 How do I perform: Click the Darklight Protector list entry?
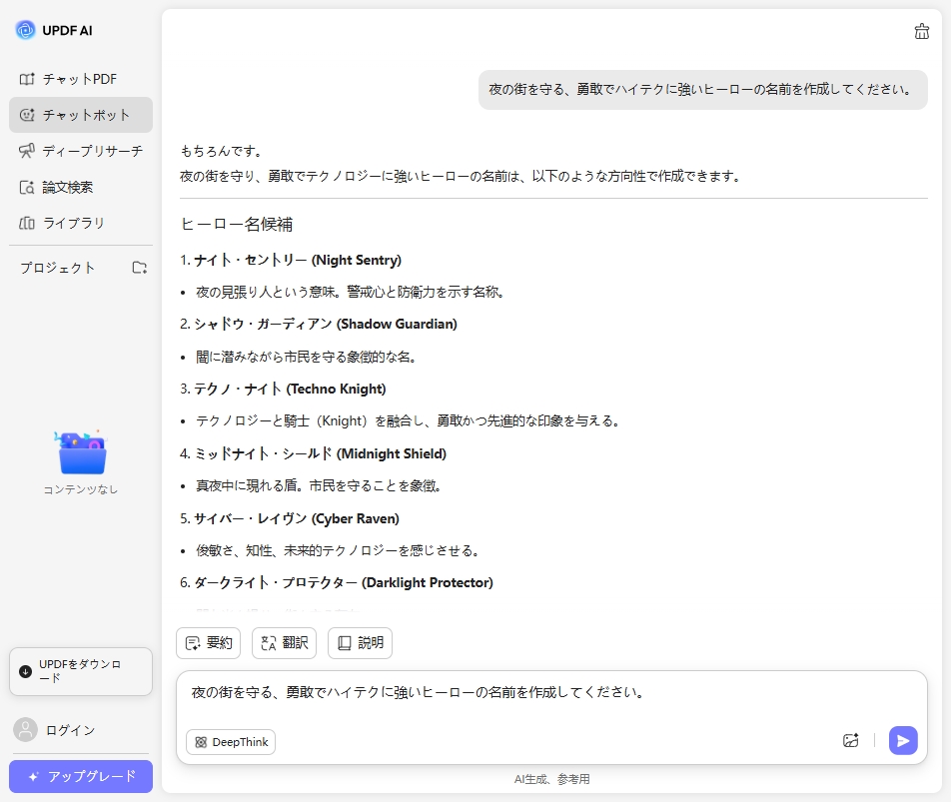click(337, 583)
